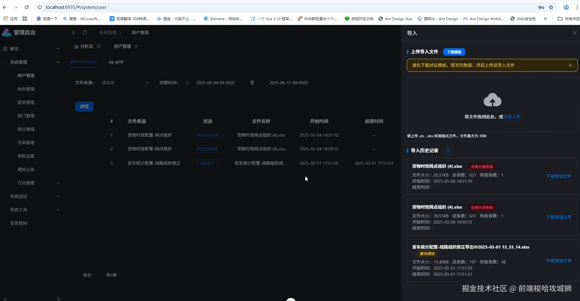Download error file for 14:50:15 import
580x301 pixels.
559,217
